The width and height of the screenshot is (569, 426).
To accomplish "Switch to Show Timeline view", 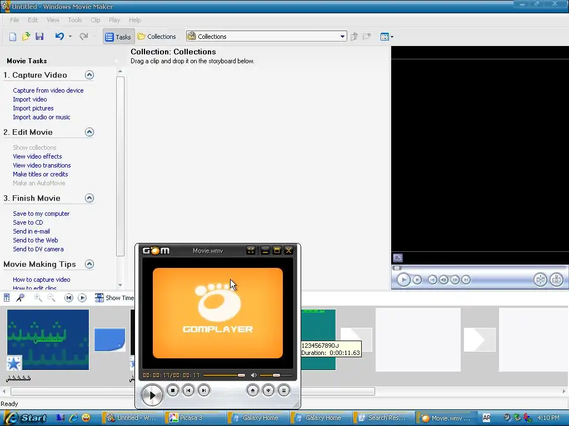I will pos(114,298).
